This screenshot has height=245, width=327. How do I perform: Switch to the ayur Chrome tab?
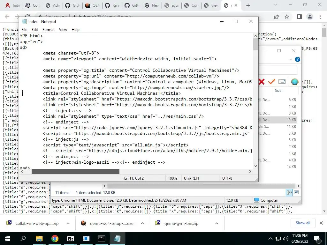pos(171,5)
